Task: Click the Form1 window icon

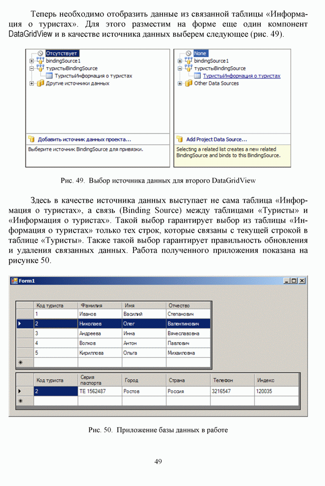Action: (14, 281)
